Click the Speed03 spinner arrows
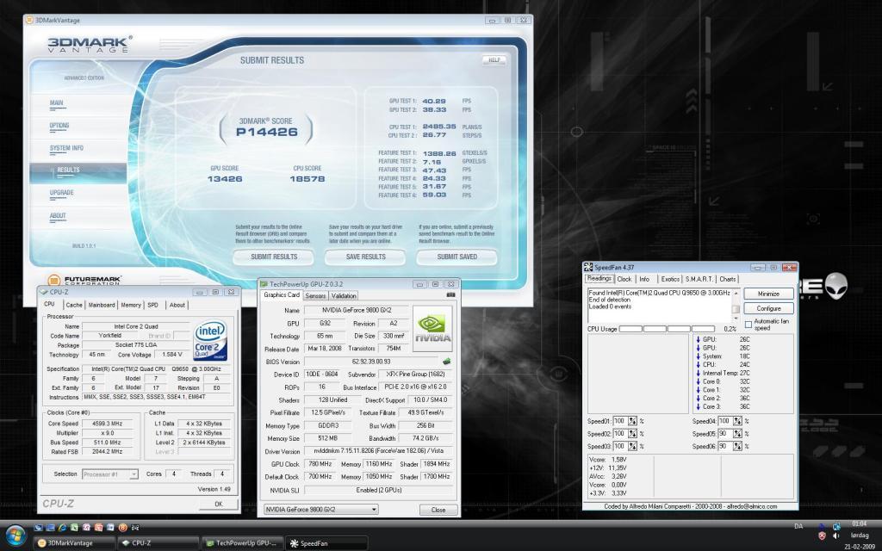This screenshot has height=551, width=882. tap(633, 446)
